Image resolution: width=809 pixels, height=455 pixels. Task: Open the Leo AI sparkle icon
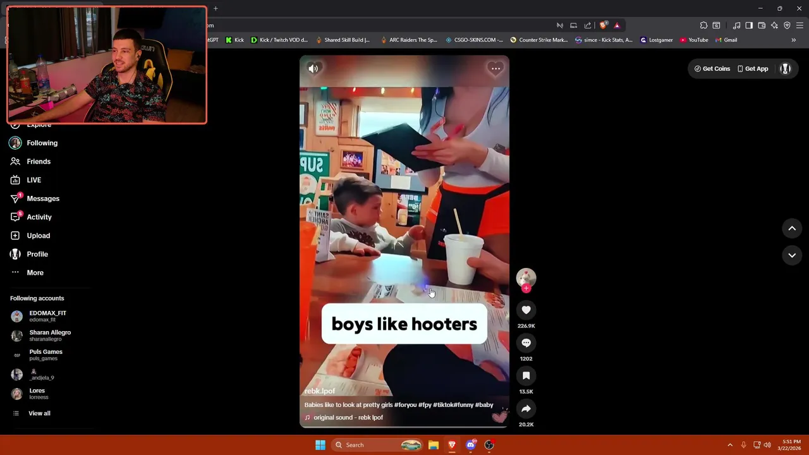tap(774, 25)
